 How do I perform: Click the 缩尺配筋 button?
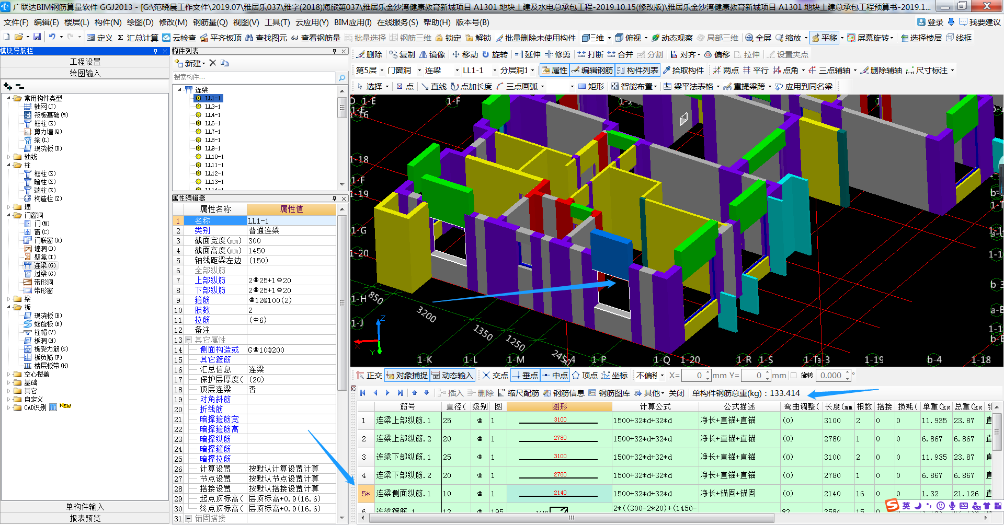click(518, 393)
